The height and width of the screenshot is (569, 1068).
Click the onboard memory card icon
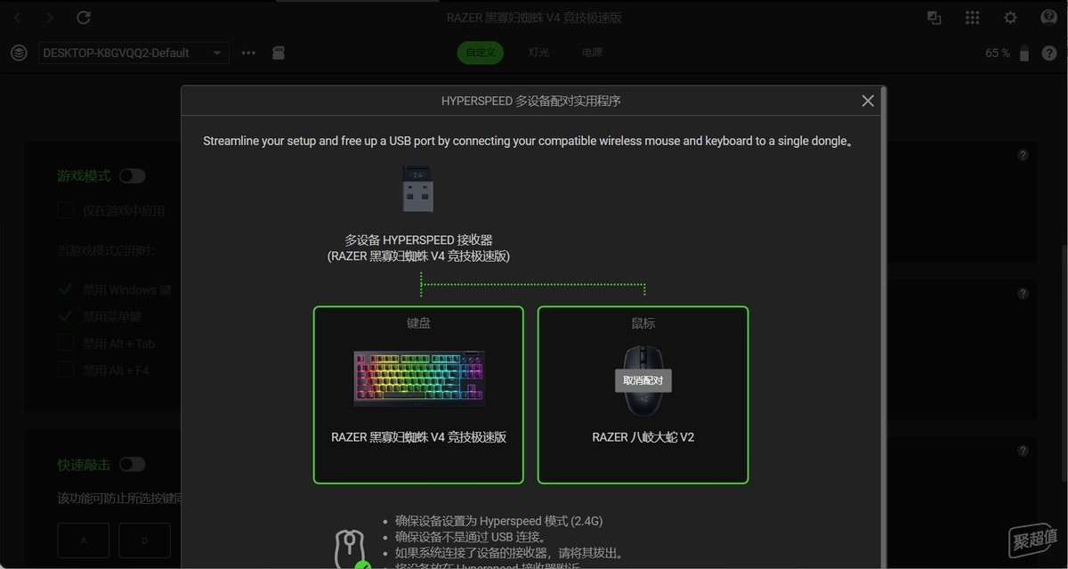[279, 53]
